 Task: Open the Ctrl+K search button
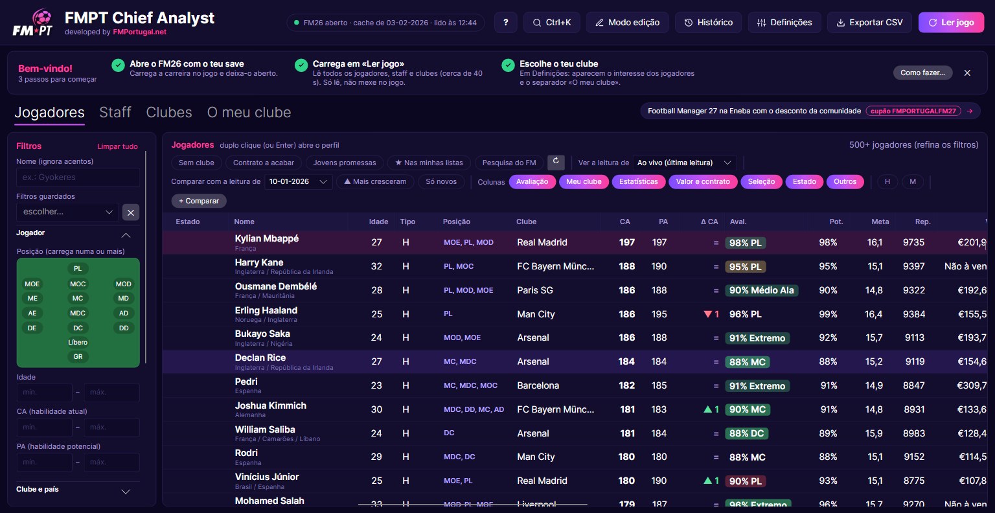coord(552,23)
